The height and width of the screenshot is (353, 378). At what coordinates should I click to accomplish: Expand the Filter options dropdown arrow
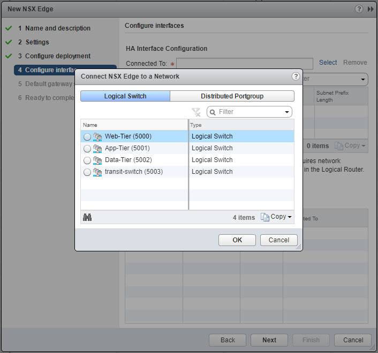pos(288,112)
